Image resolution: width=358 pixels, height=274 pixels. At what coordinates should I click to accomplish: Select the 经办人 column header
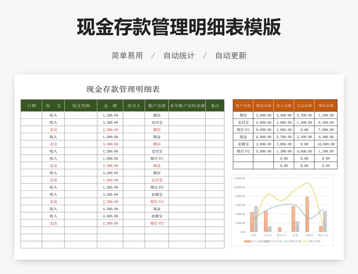[134, 105]
